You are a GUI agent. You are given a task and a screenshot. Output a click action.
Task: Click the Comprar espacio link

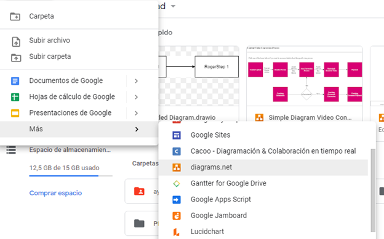tap(55, 193)
